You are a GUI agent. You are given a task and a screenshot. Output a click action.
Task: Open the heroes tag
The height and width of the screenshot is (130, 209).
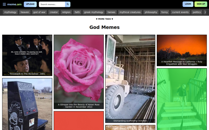click(111, 12)
